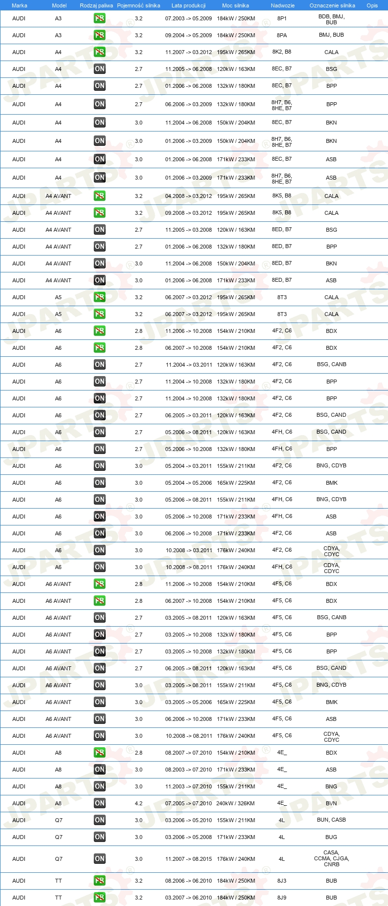The height and width of the screenshot is (906, 388).
Task: Select date range 11.2007 -> 08.2015
Action: [x=189, y=859]
